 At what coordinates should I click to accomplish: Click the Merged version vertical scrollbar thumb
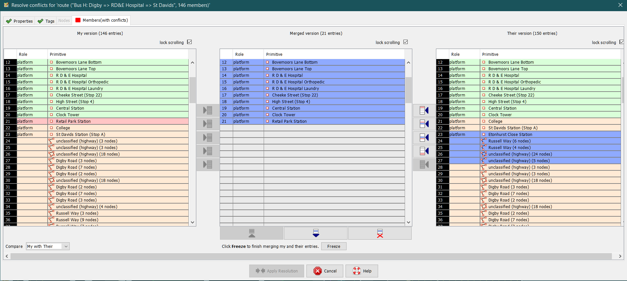tap(408, 90)
